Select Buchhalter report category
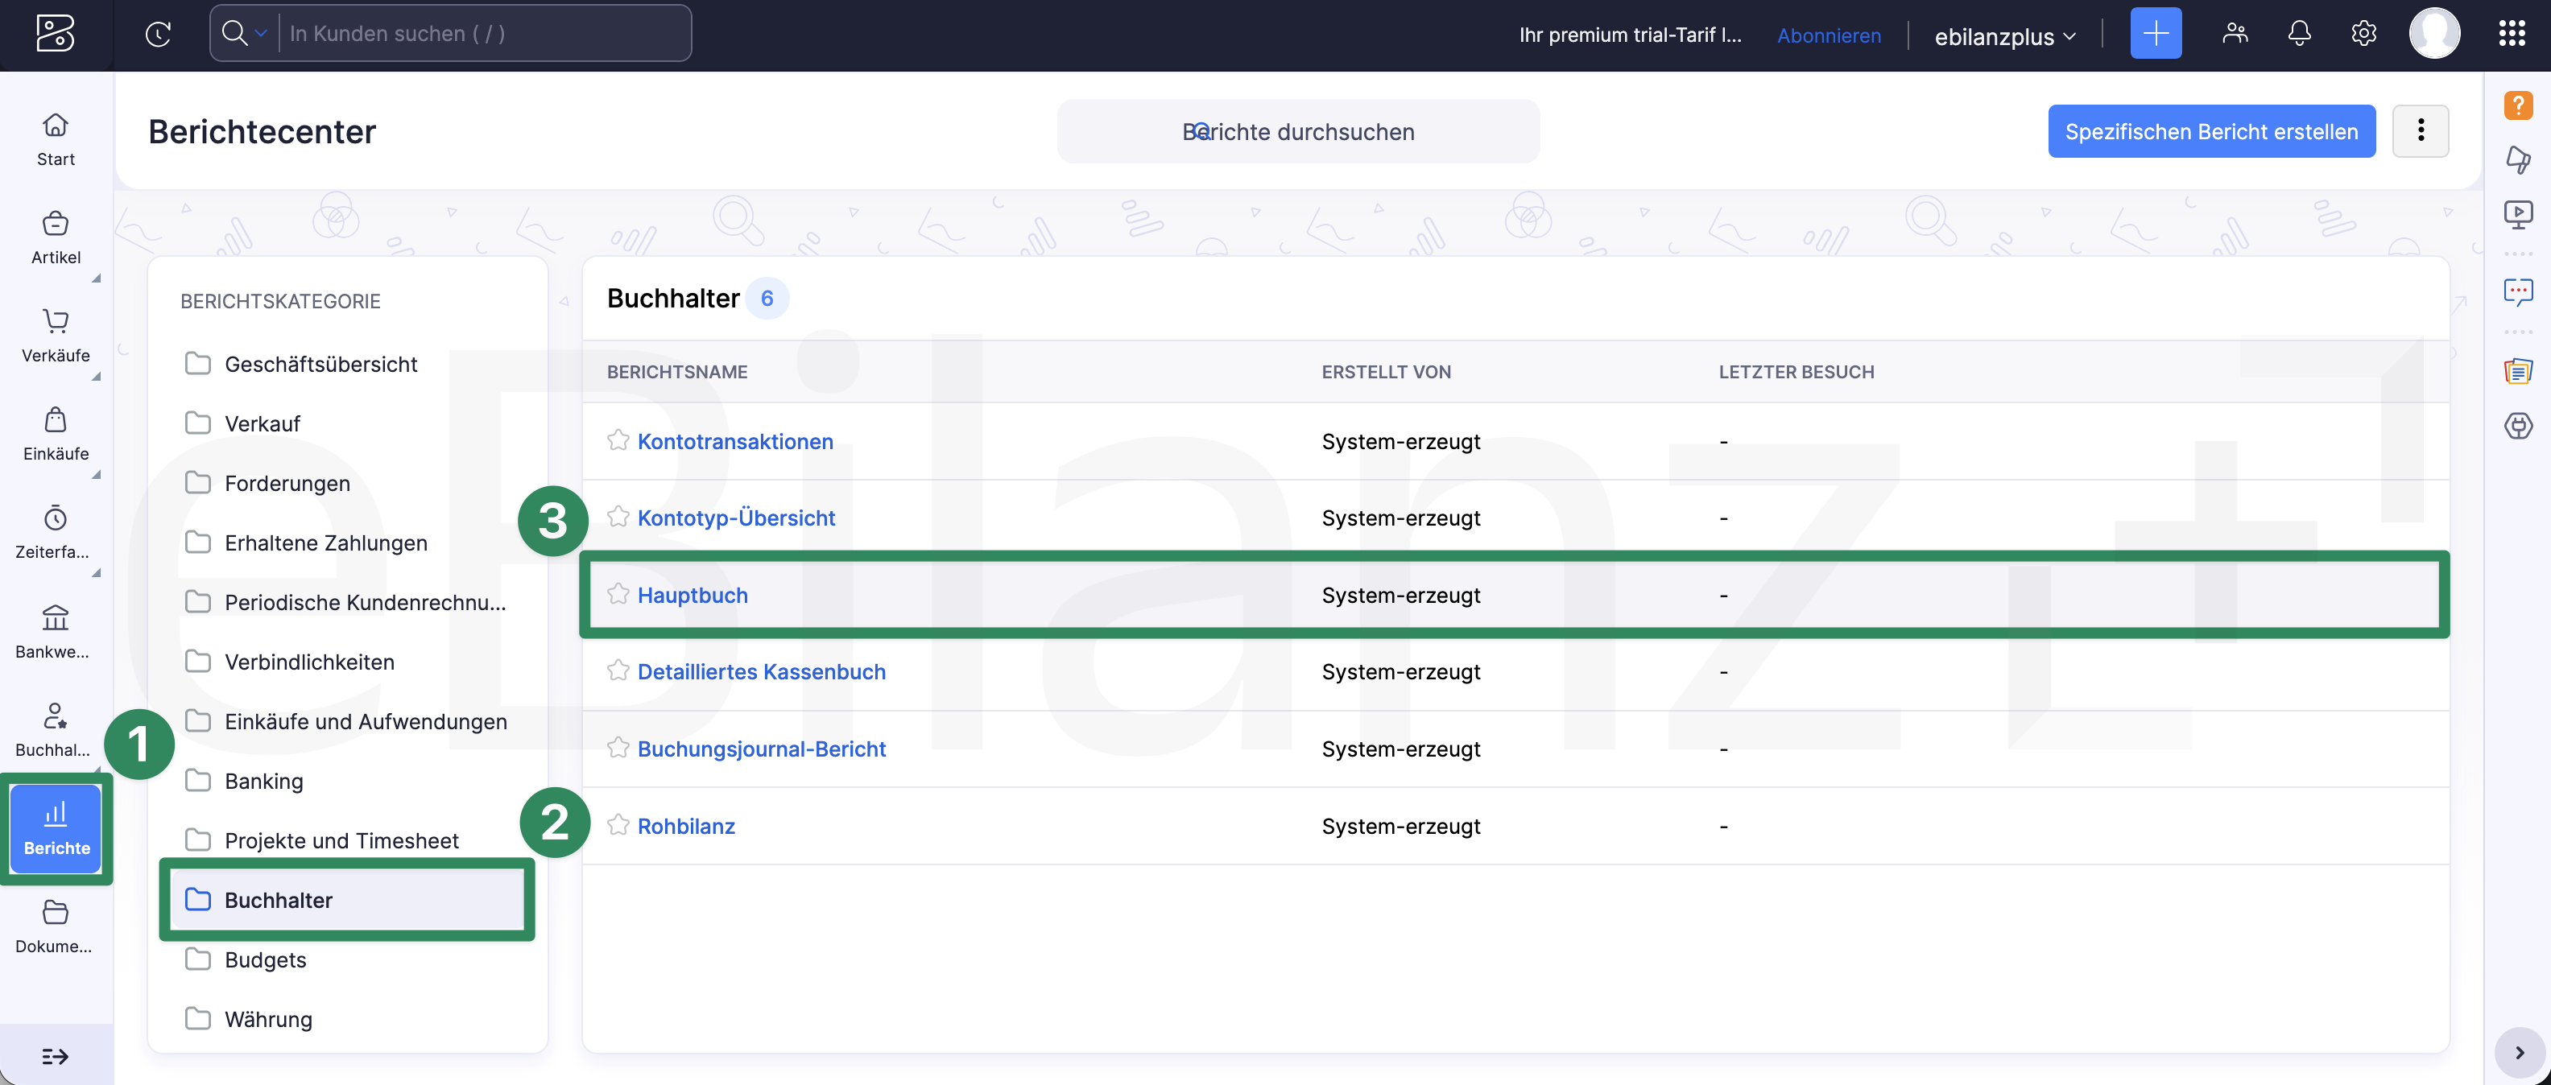The image size is (2551, 1085). [346, 899]
